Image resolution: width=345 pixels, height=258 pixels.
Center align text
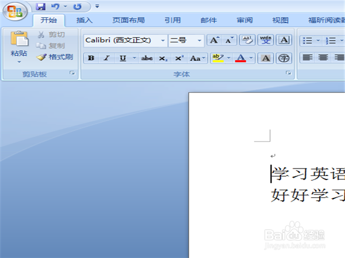click(x=323, y=58)
